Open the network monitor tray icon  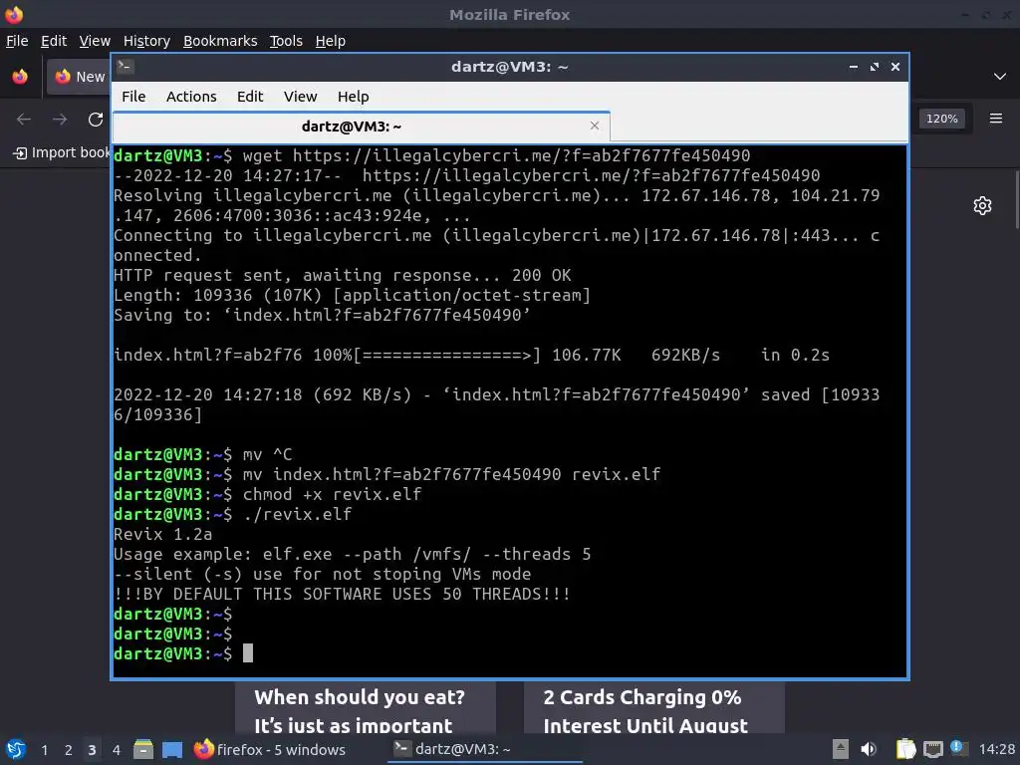pyautogui.click(x=933, y=749)
